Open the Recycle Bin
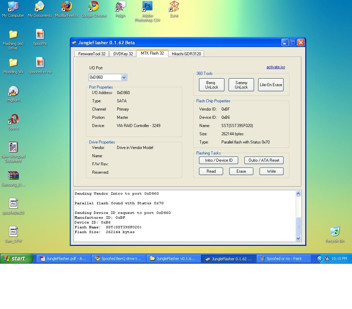This screenshot has width=352, height=309. coord(334,232)
